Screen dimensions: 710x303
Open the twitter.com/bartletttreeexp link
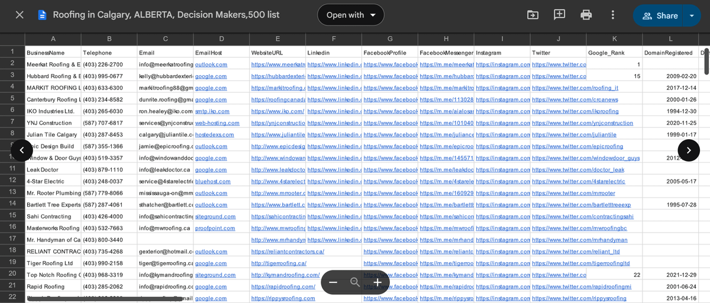(x=581, y=205)
